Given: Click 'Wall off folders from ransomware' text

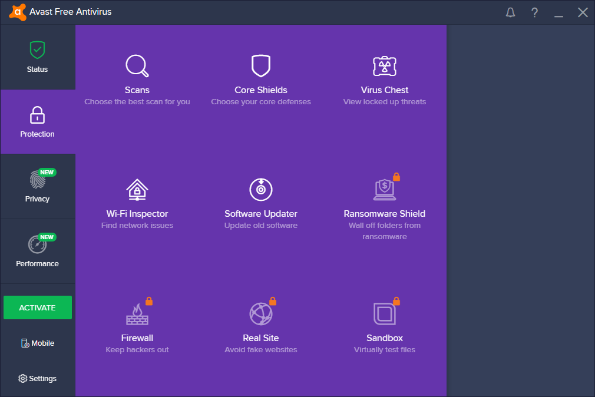Looking at the screenshot, I should click(x=385, y=231).
